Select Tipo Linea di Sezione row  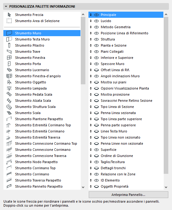tap(126, 107)
